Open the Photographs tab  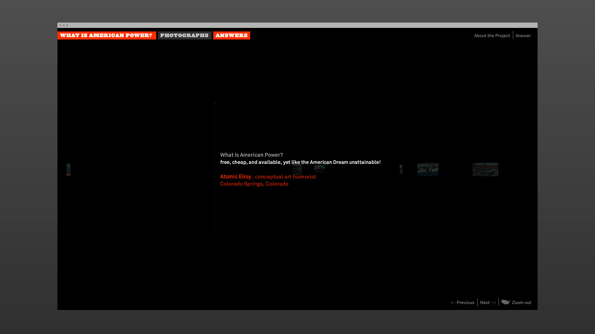tap(184, 35)
